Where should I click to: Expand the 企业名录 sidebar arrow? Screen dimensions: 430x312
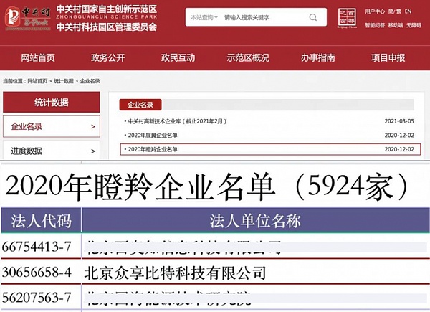point(93,126)
